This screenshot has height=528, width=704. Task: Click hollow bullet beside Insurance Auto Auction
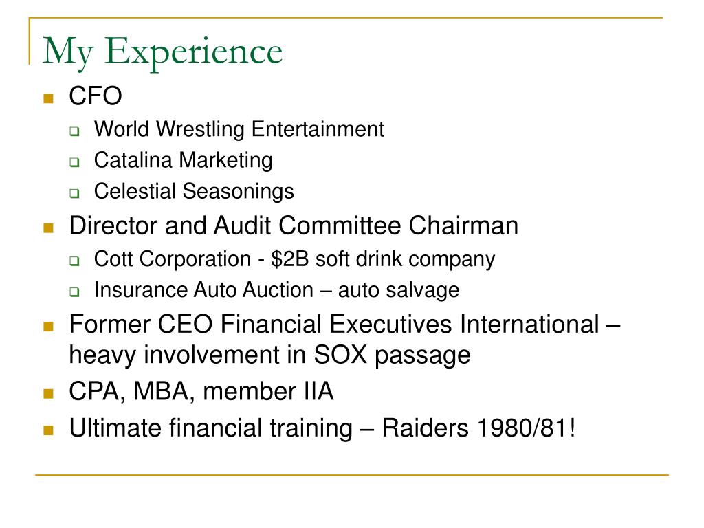coord(74,291)
